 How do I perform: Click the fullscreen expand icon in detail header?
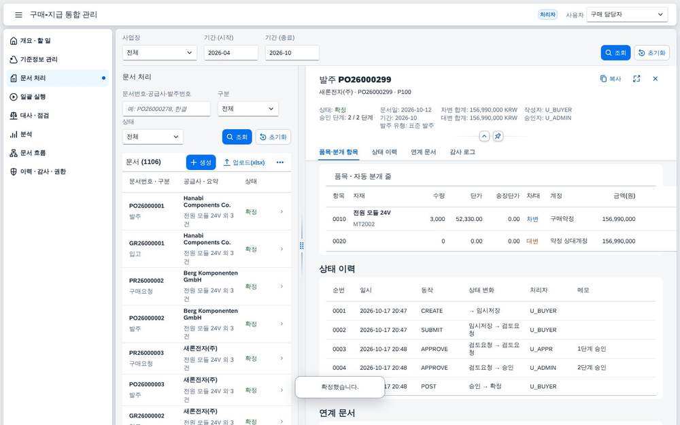click(636, 79)
